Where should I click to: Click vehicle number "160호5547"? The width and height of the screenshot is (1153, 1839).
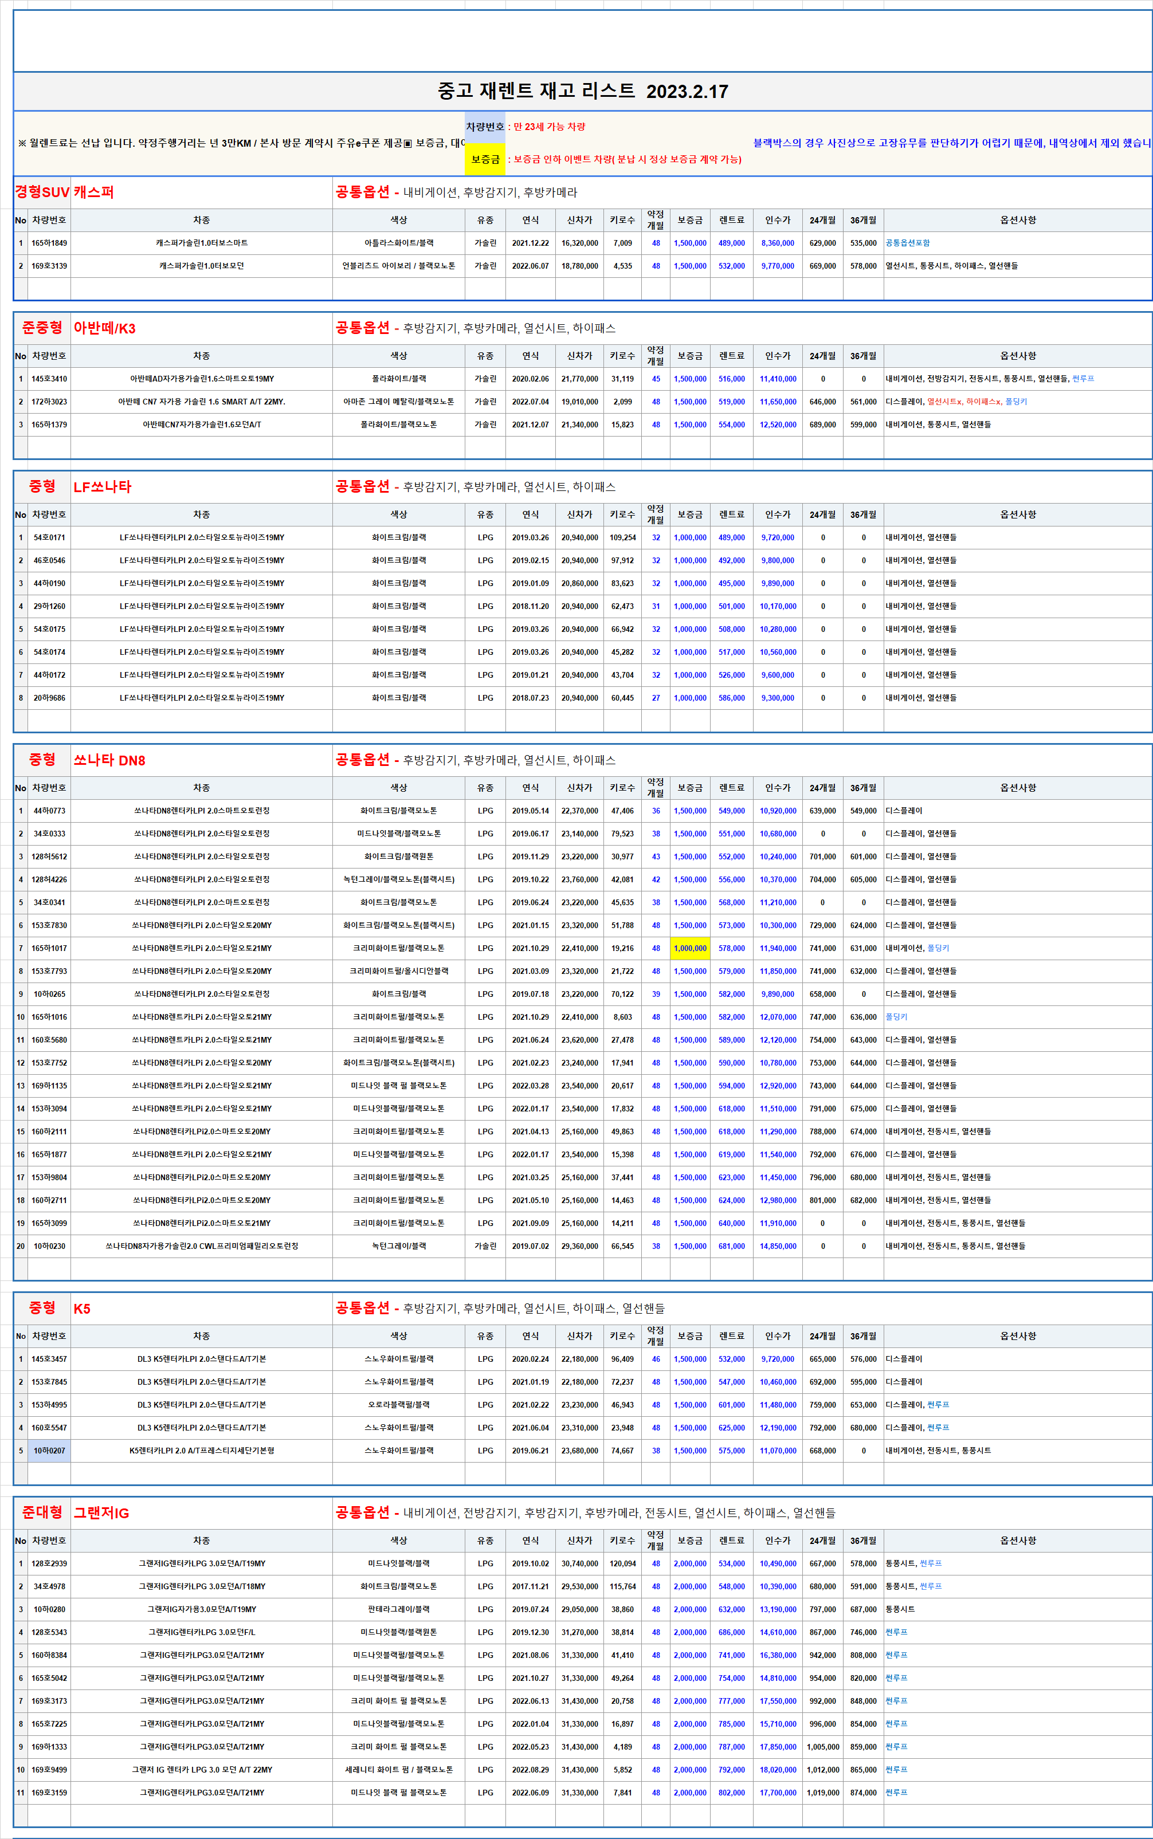point(49,1428)
